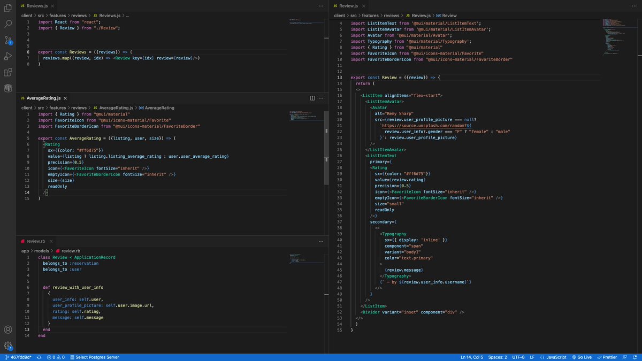Open the Accounts menu in the activity bar

coord(8,330)
